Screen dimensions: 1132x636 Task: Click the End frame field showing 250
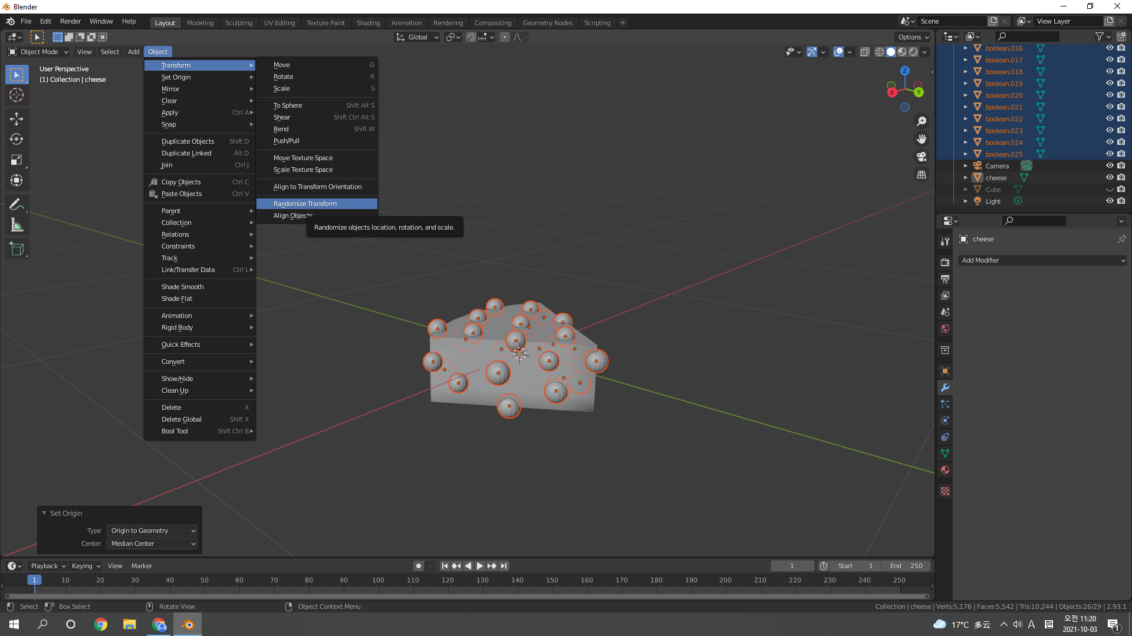907,566
